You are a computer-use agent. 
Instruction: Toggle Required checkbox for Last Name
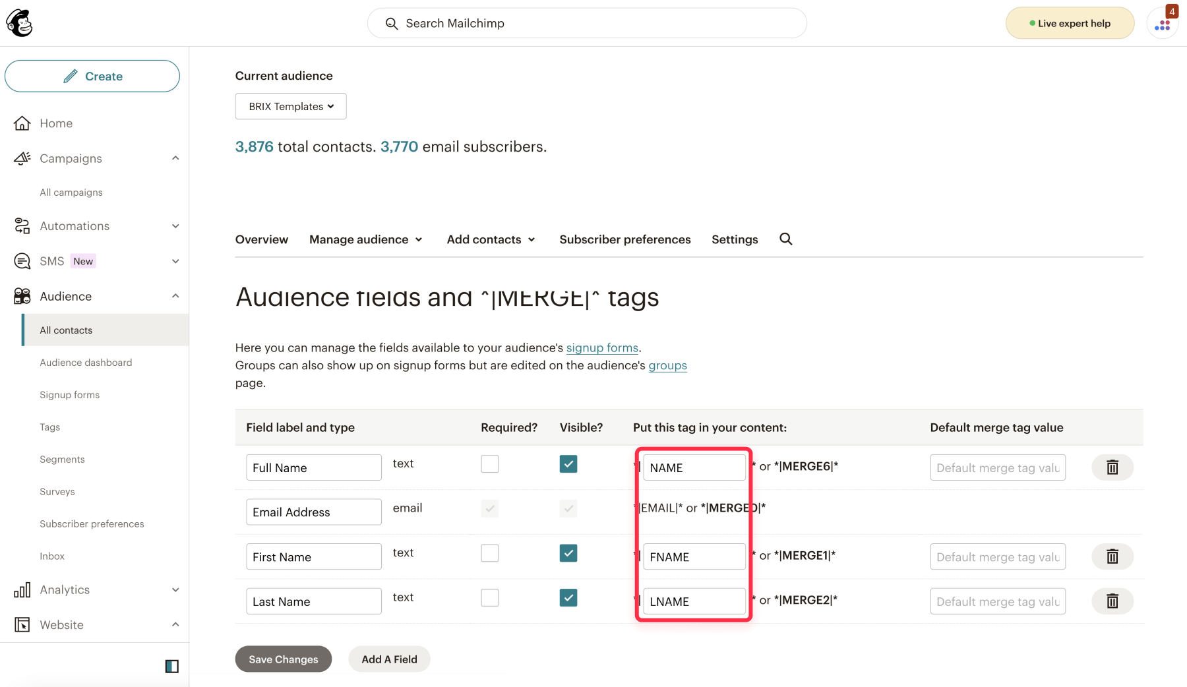coord(490,598)
